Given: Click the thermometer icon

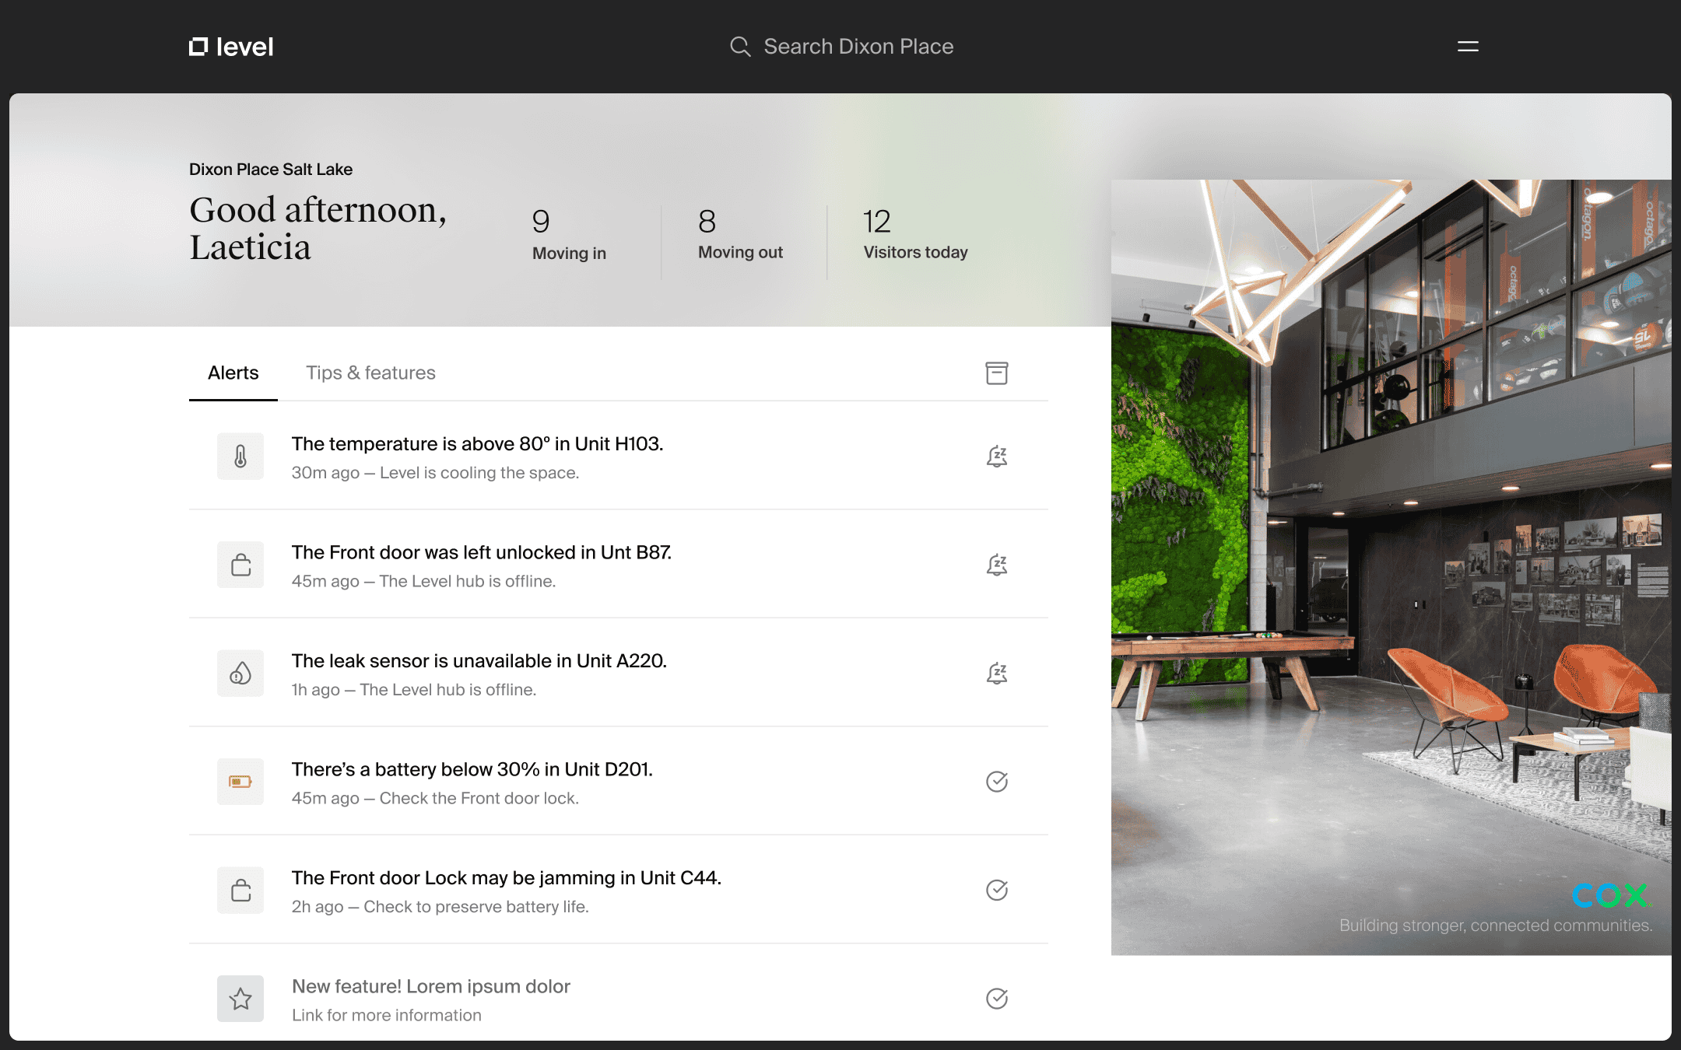Looking at the screenshot, I should pos(240,457).
